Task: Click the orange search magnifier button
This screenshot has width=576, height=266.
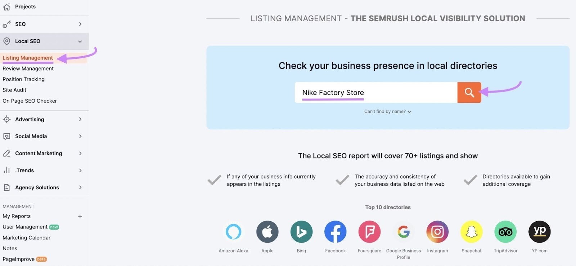Action: point(469,93)
